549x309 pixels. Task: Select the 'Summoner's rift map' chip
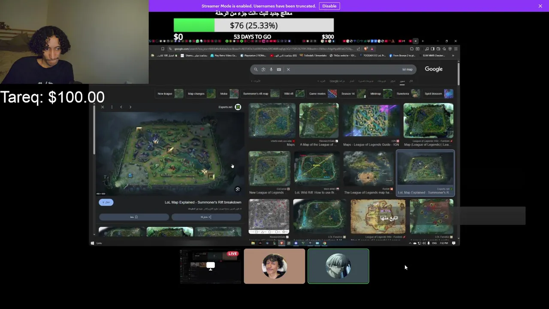pos(261,94)
